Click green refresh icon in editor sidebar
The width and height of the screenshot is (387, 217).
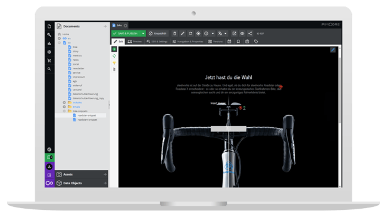pos(114,56)
